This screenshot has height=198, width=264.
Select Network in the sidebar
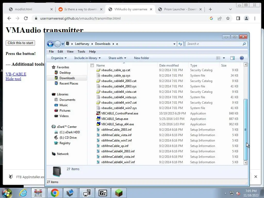point(63,154)
